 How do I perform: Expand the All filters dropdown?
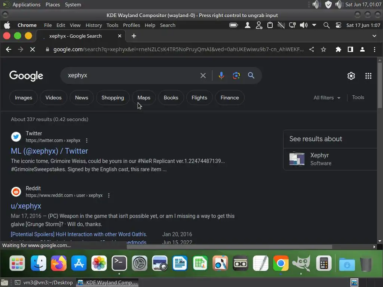tap(327, 98)
